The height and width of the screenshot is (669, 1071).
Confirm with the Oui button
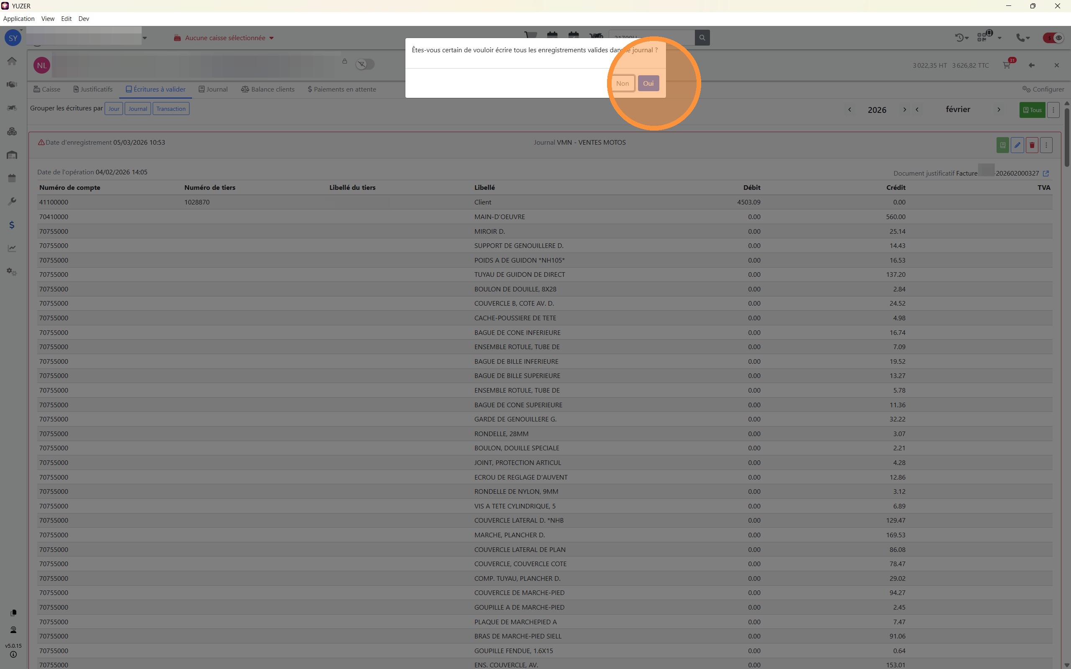click(x=648, y=83)
